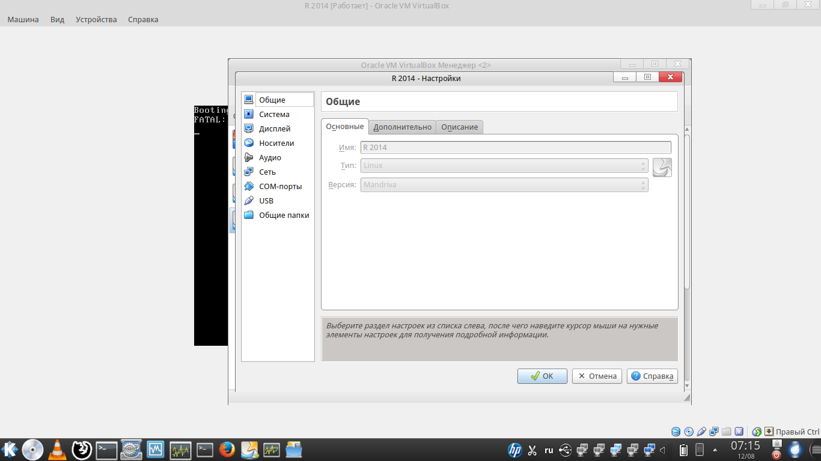The height and width of the screenshot is (461, 821).
Task: Open the Тип dropdown showing Linux
Action: (504, 166)
